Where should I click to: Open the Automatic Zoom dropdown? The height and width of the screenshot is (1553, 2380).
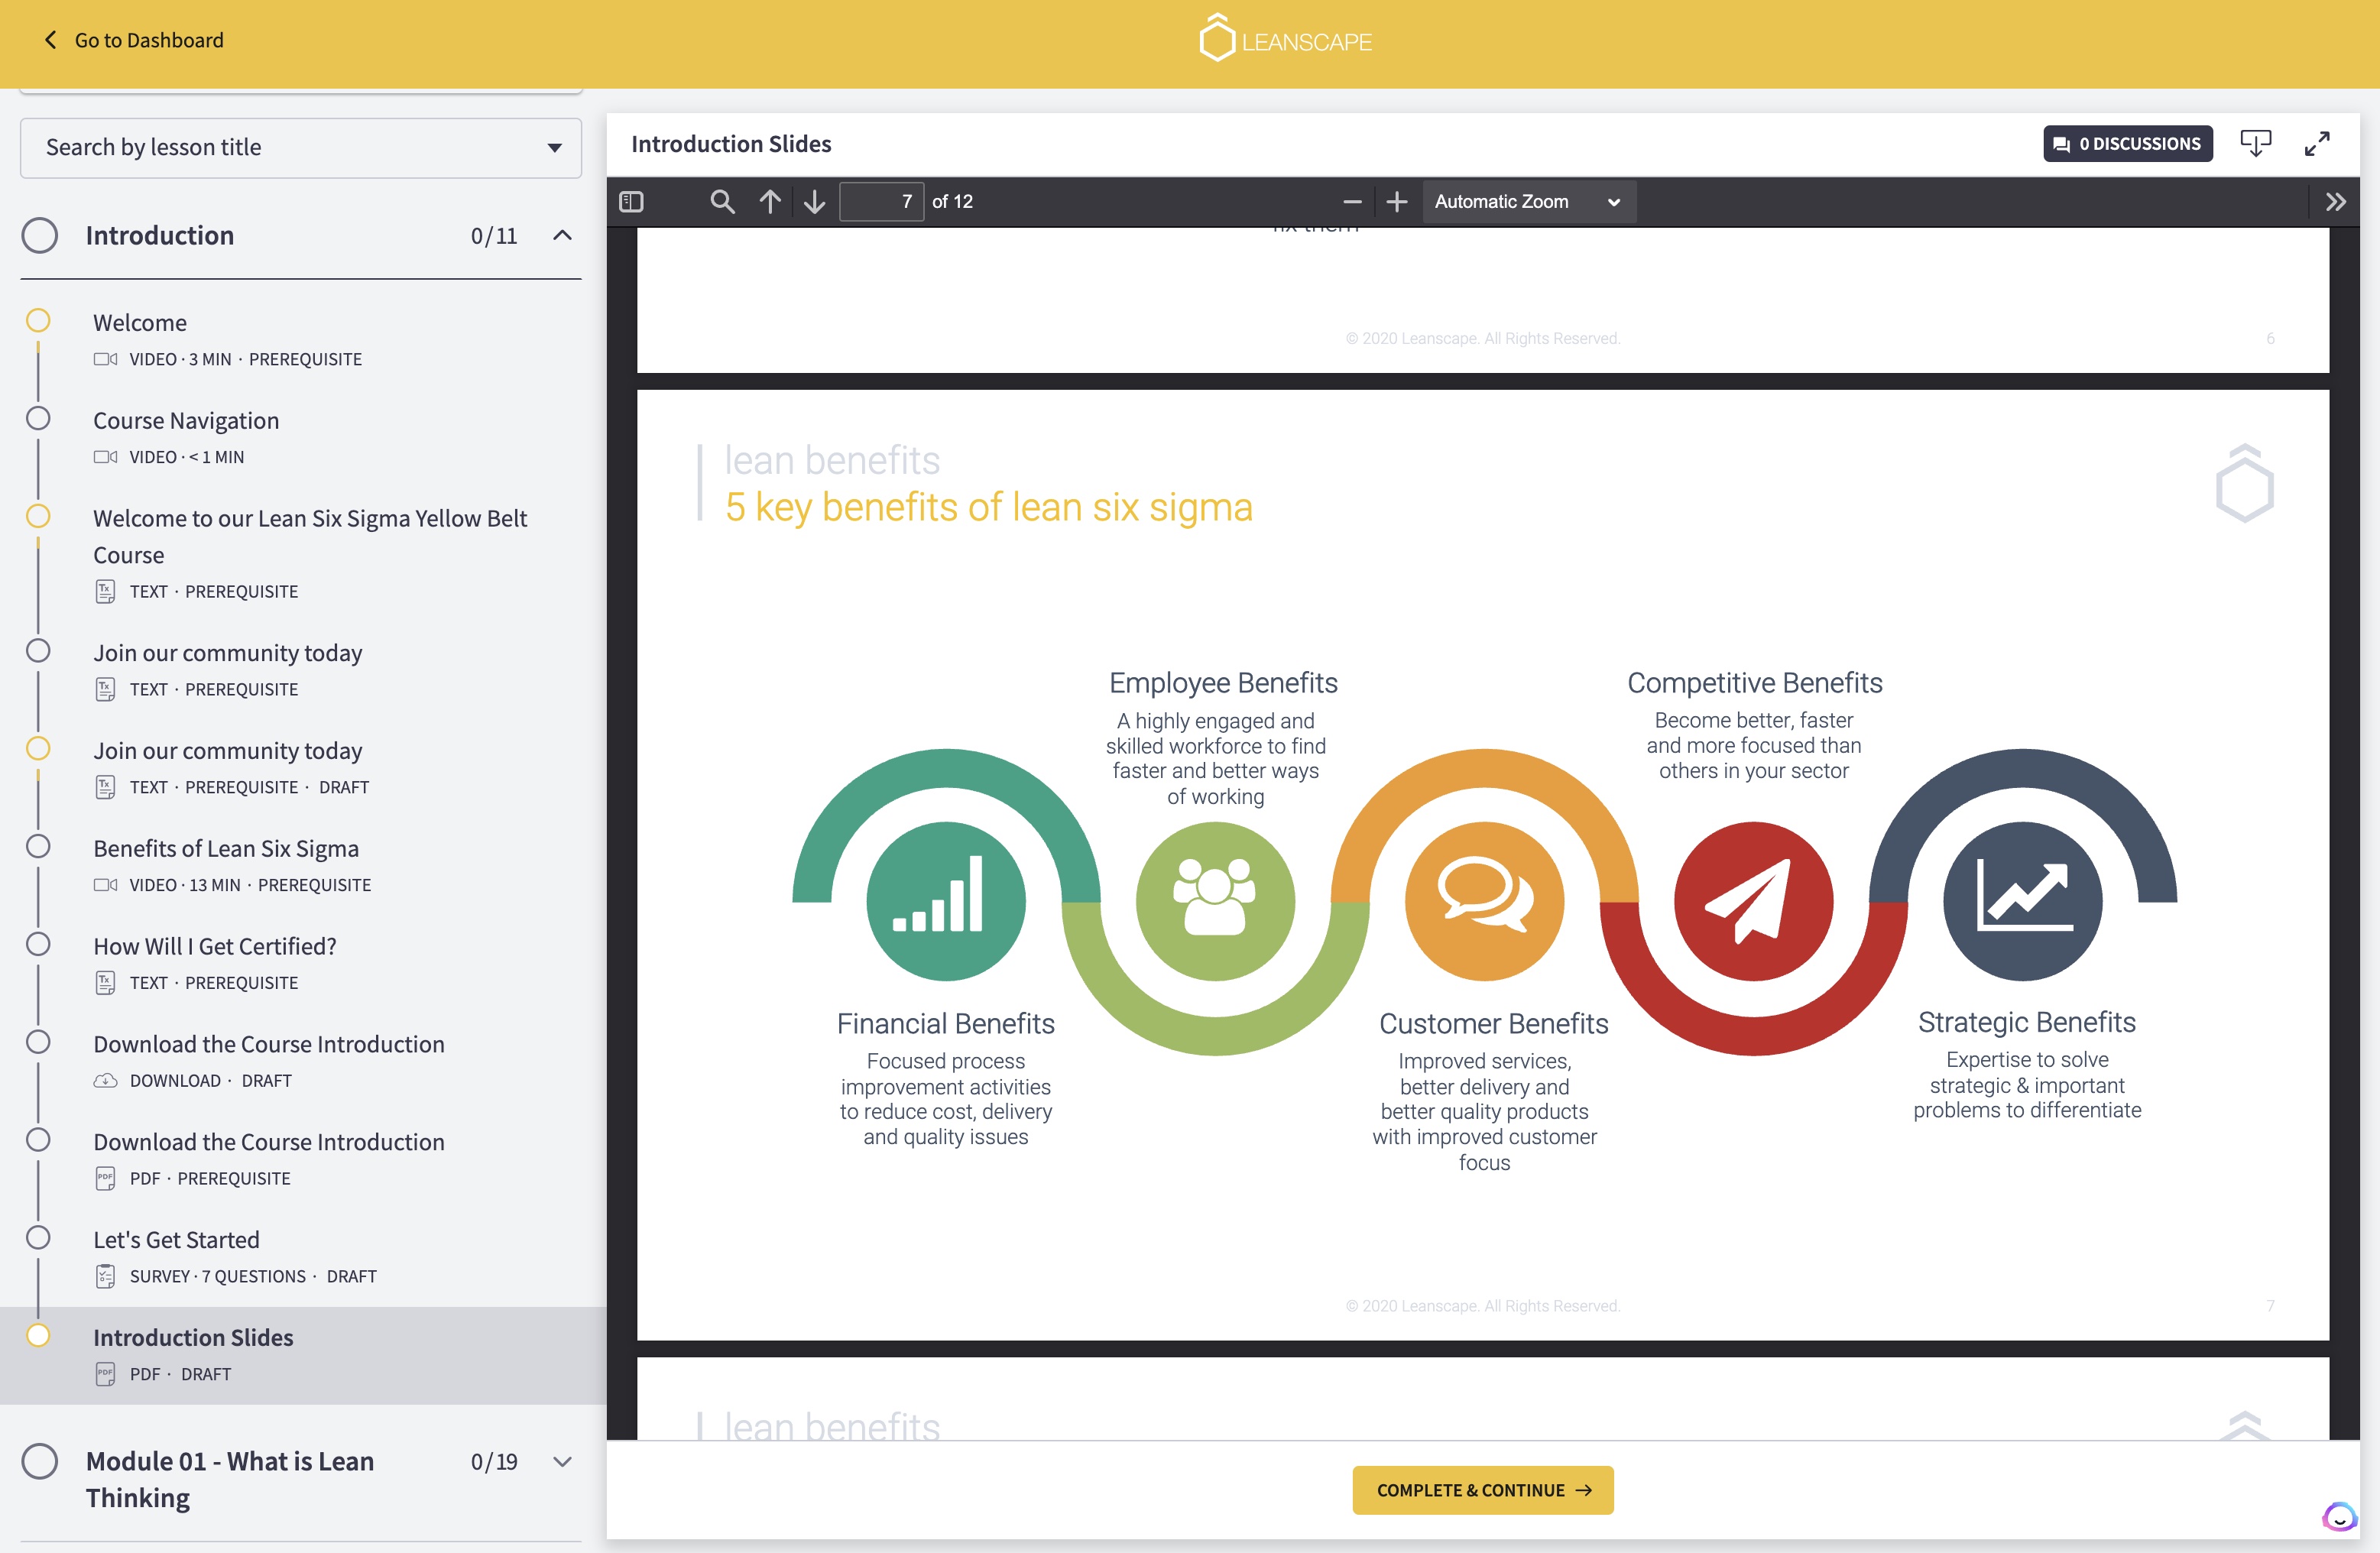[1527, 202]
